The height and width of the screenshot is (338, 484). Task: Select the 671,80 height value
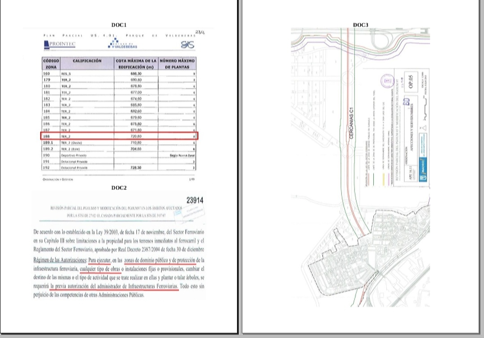point(136,130)
